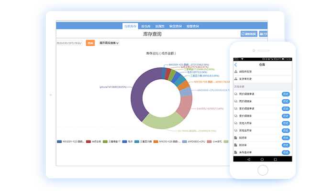Tap the 发货单历史 hierarchy icon
This screenshot has height=191, width=335.
(236, 79)
